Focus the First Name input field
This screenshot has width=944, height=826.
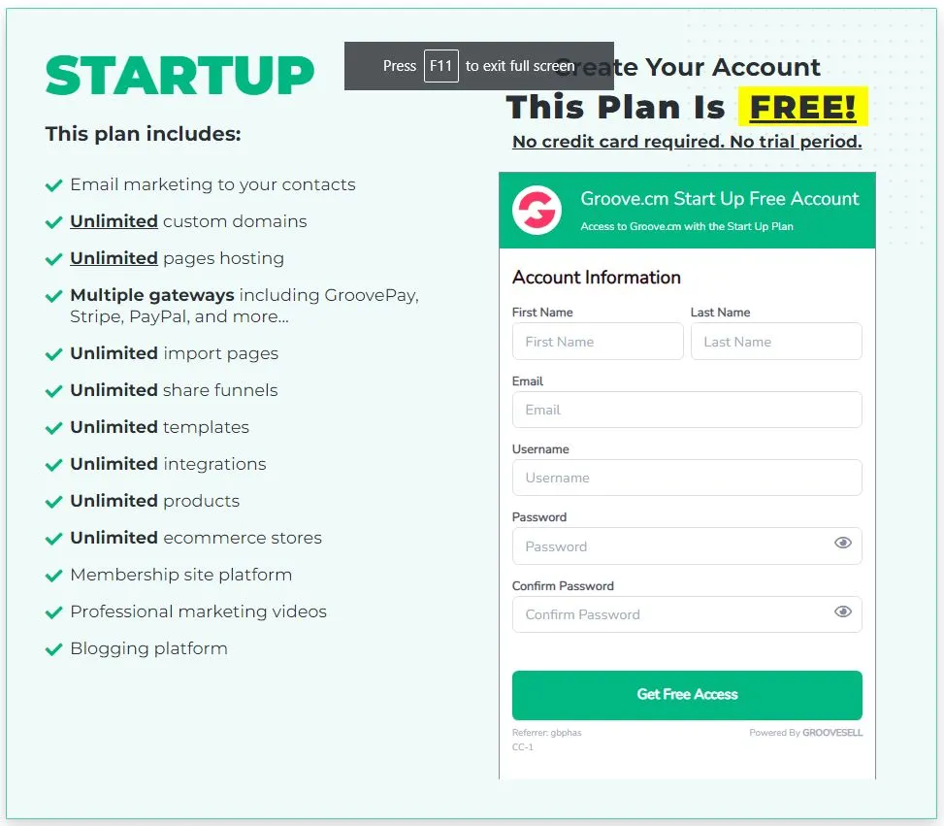pyautogui.click(x=598, y=342)
